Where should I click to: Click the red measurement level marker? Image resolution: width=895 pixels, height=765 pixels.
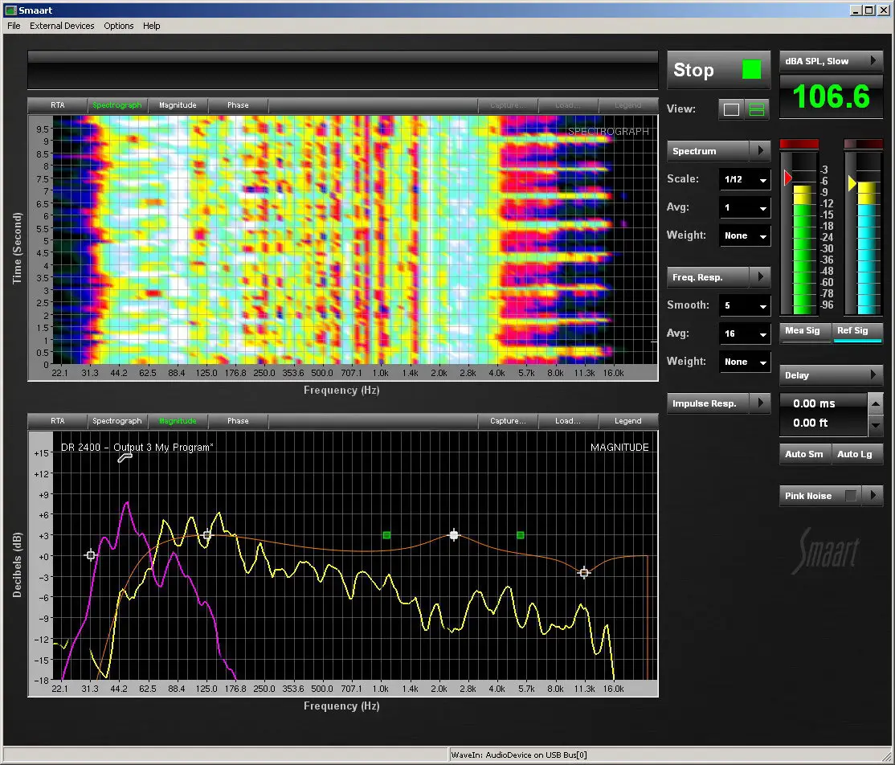tap(787, 178)
